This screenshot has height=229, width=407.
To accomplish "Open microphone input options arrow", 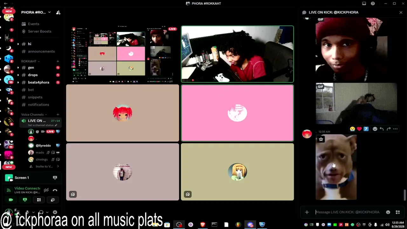I will (33, 212).
